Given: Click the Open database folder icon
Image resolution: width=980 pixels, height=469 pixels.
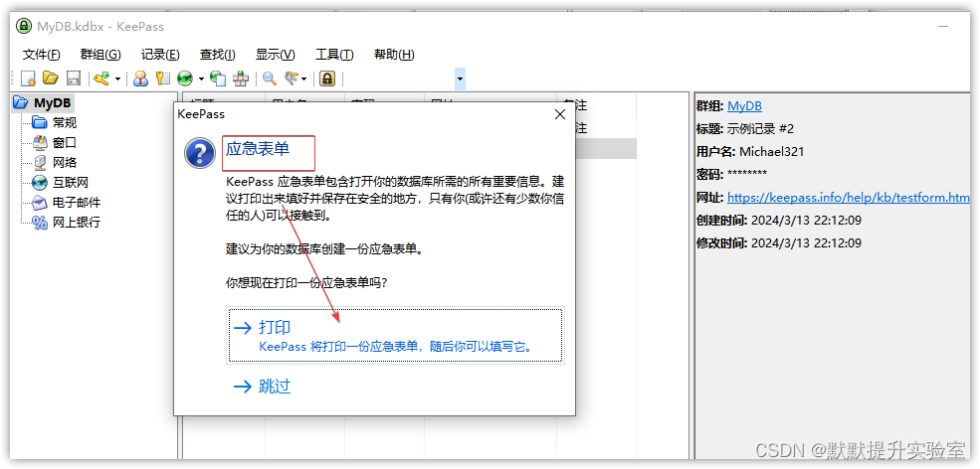Looking at the screenshot, I should pyautogui.click(x=51, y=78).
